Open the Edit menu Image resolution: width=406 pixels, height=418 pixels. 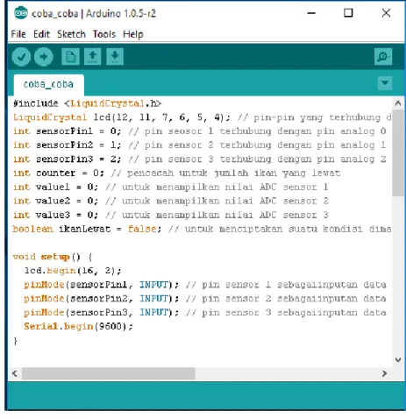tap(41, 34)
